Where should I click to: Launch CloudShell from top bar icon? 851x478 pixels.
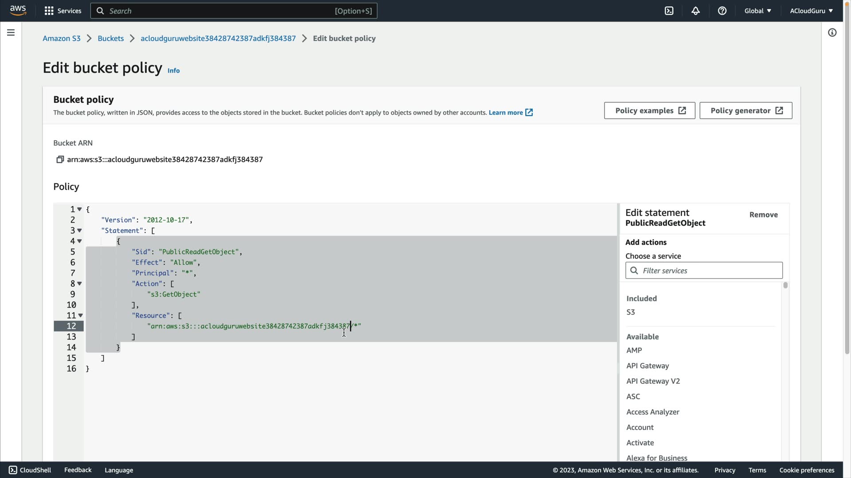click(x=669, y=11)
